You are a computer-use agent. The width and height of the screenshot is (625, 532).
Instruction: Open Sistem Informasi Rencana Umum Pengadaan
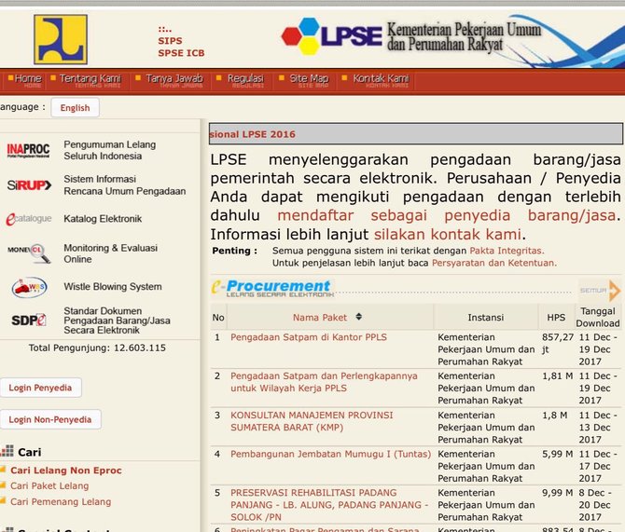(125, 185)
